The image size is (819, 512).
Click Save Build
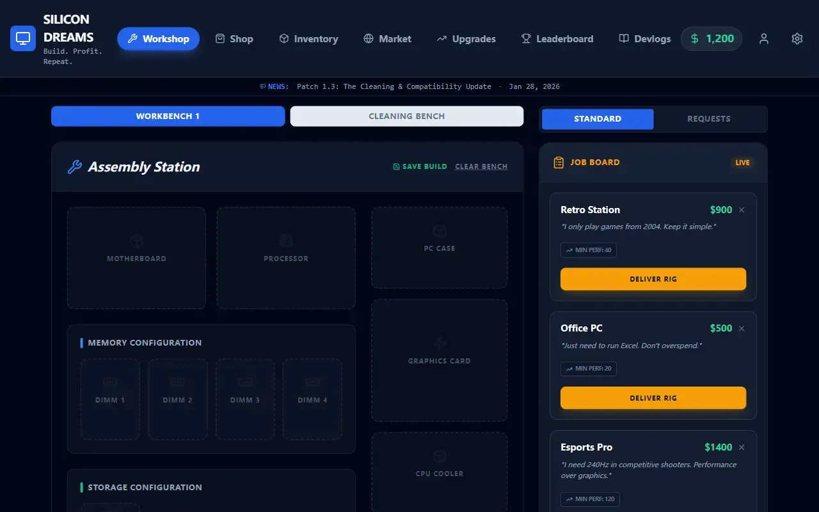[420, 166]
